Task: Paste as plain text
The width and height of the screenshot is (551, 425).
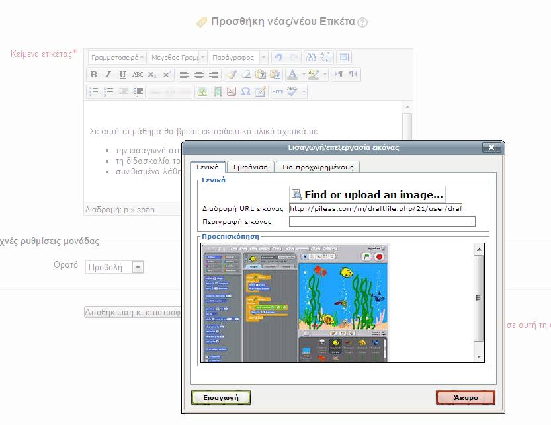Action: [261, 75]
